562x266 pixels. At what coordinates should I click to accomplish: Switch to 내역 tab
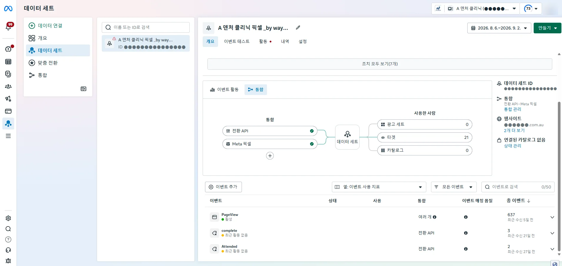(285, 42)
